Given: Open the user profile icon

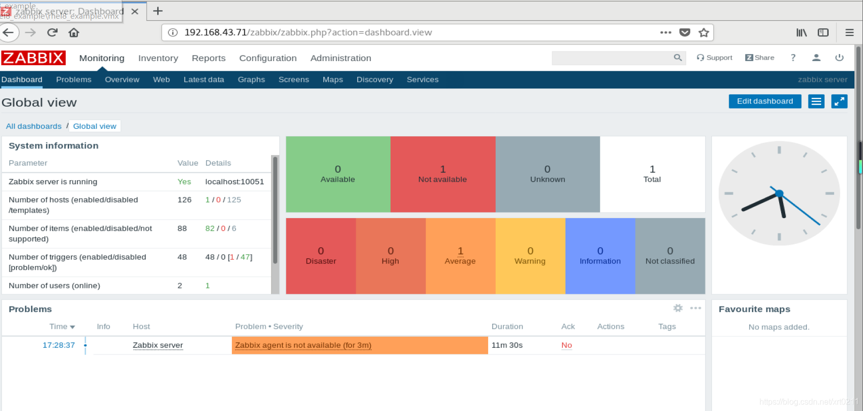Looking at the screenshot, I should pyautogui.click(x=816, y=58).
